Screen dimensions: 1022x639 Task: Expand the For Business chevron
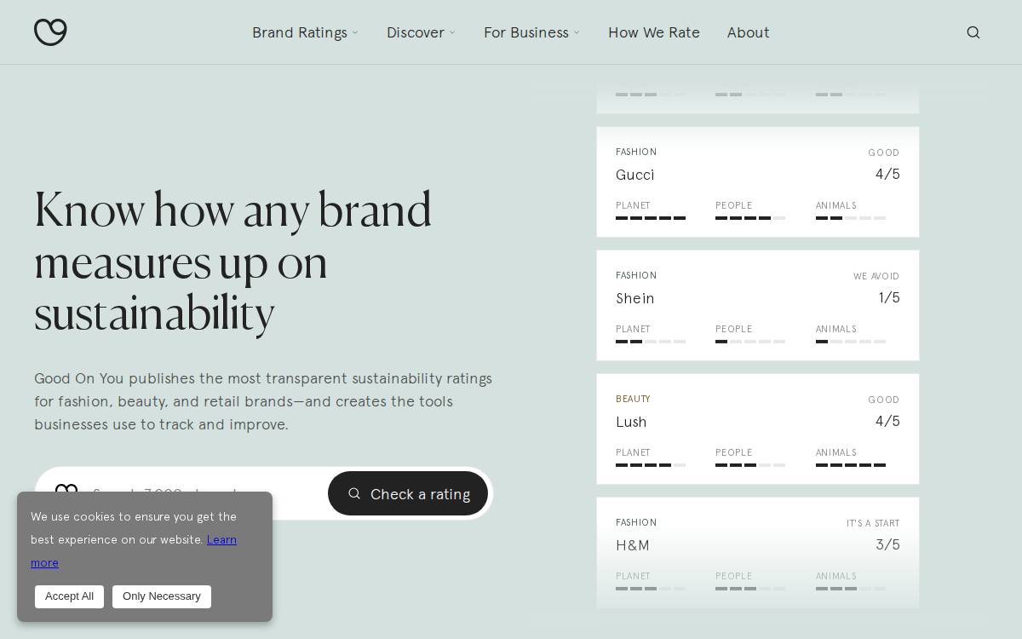[577, 32]
